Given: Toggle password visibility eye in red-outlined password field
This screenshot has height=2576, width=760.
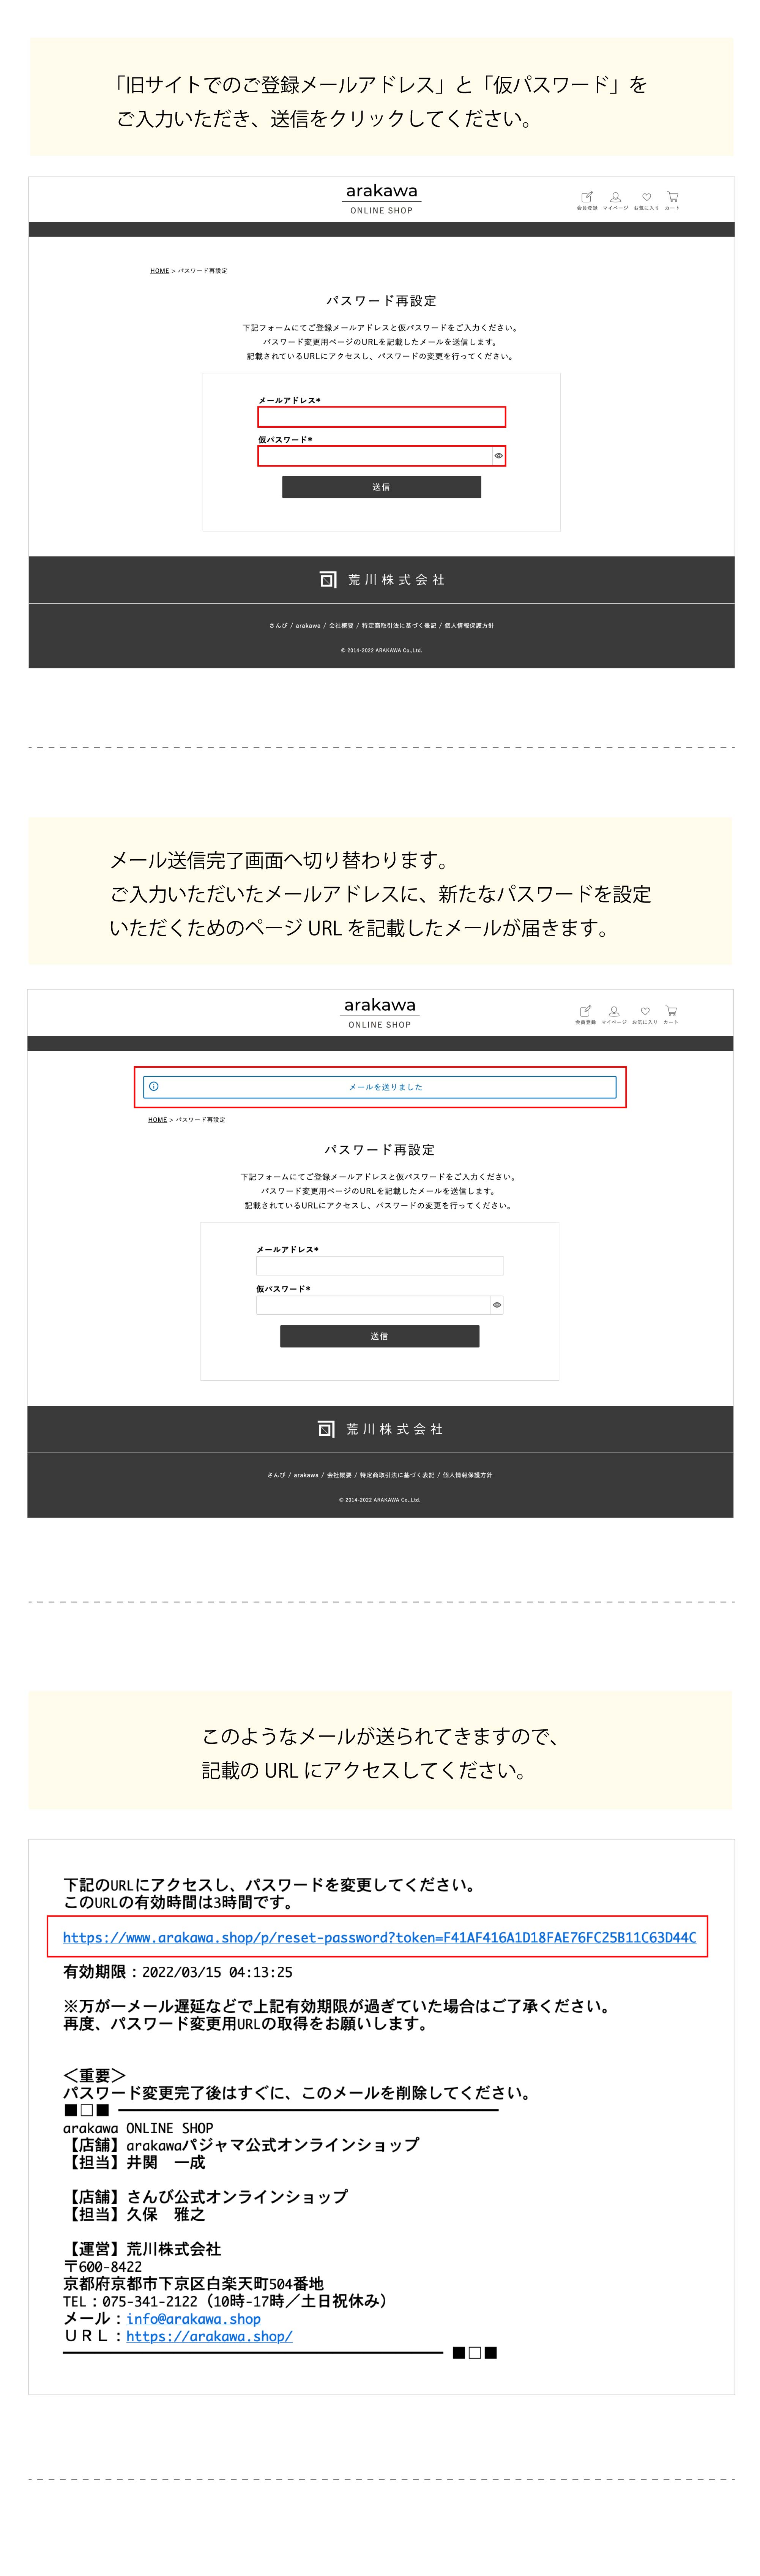Looking at the screenshot, I should (x=498, y=456).
